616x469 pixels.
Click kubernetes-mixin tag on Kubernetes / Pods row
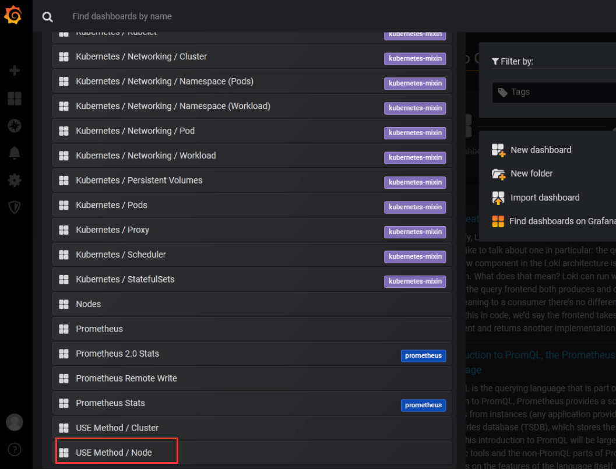tap(415, 207)
